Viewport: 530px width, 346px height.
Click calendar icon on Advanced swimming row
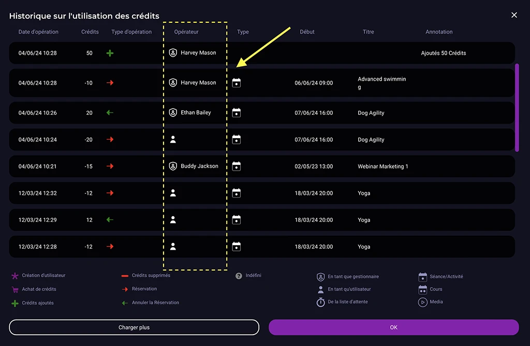tap(237, 83)
